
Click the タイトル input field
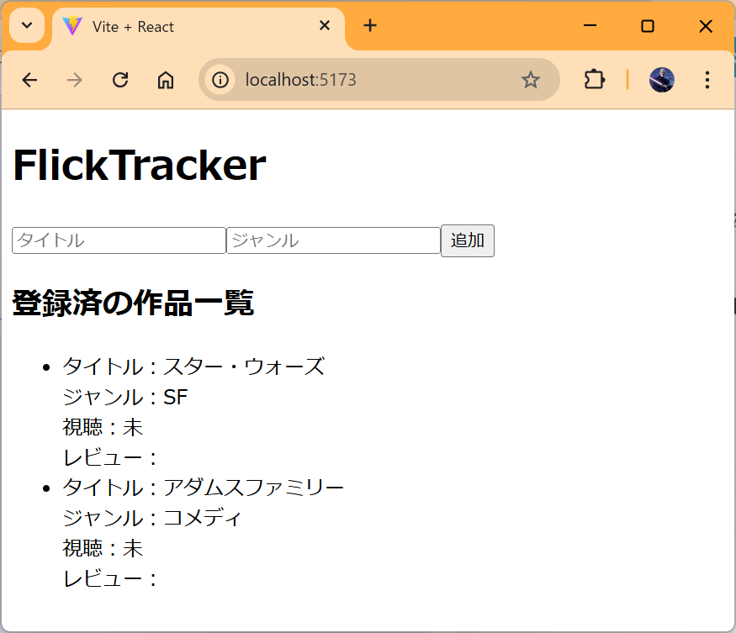click(119, 240)
